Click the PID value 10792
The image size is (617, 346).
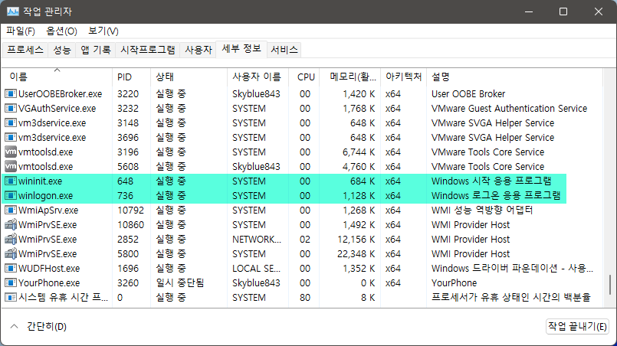130,210
